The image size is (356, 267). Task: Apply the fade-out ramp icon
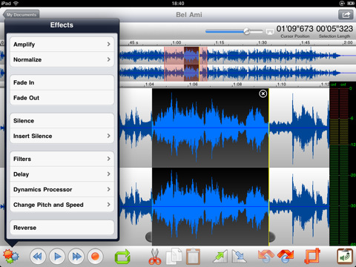(239, 257)
